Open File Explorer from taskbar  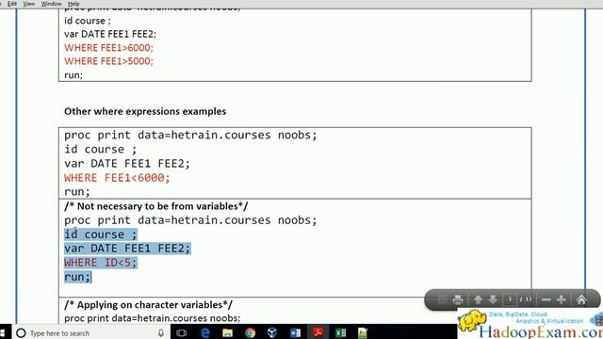tap(227, 332)
